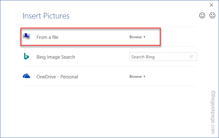Viewport: 219px width, 138px height.
Task: Click the arrow after From a file Browse
Action: click(x=145, y=37)
